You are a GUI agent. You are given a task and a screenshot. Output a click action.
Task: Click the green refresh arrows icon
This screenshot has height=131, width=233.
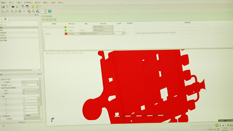point(7,7)
